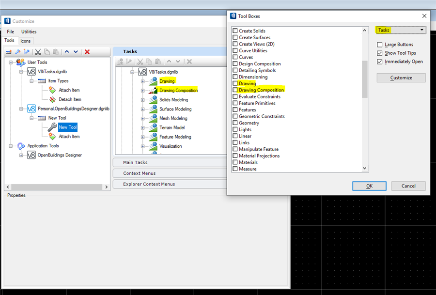
Task: Uncheck the Show Tool Tips checkbox
Action: [379, 53]
